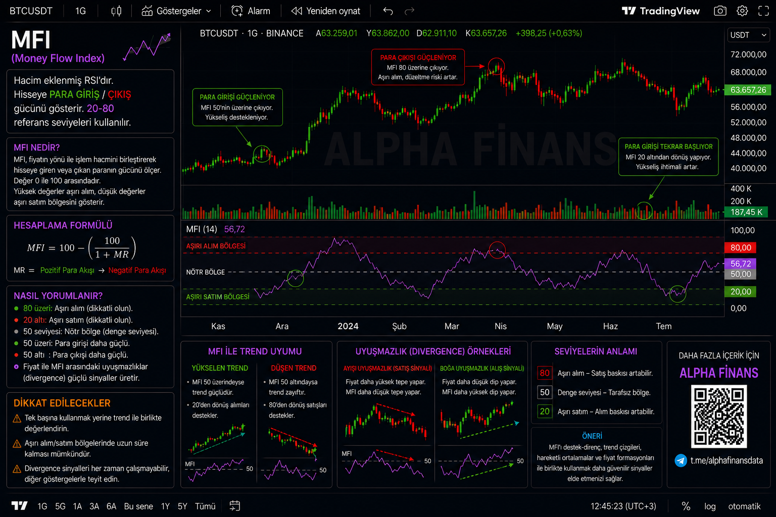Open the date range calendar icon

[234, 506]
